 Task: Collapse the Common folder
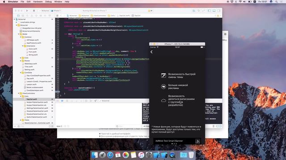pyautogui.click(x=21, y=37)
